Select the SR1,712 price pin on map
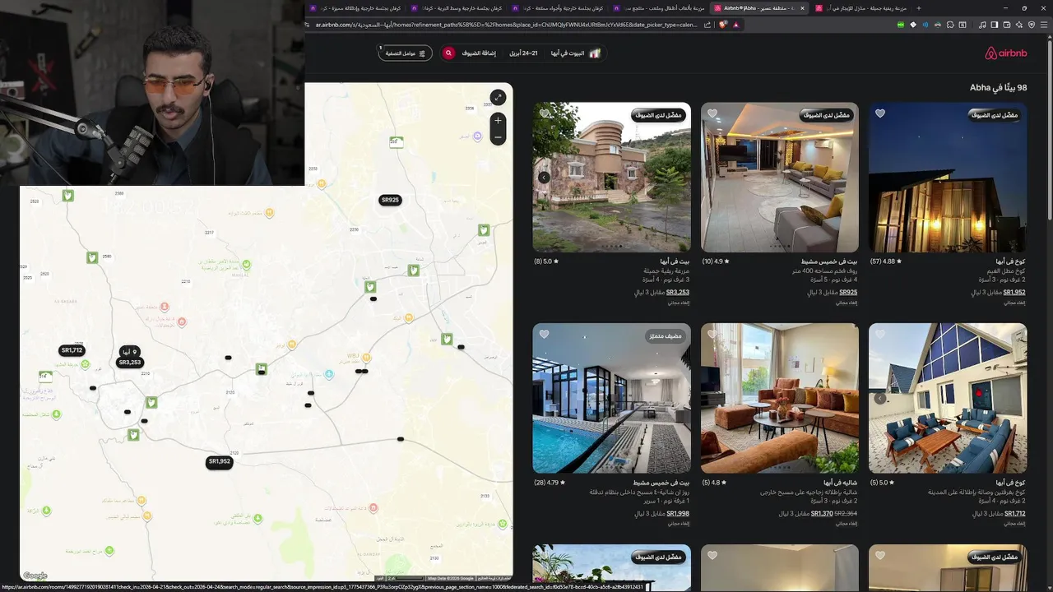This screenshot has width=1053, height=592. coord(72,350)
